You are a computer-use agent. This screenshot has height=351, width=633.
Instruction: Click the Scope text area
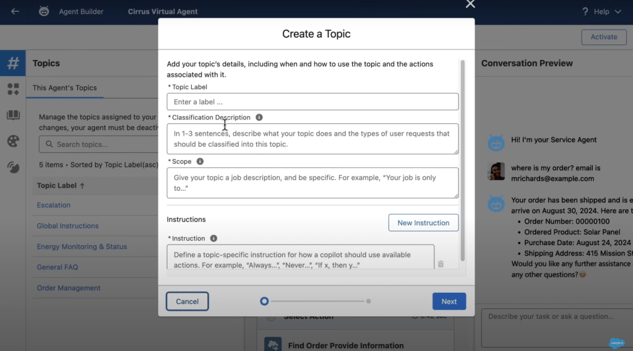pyautogui.click(x=312, y=183)
